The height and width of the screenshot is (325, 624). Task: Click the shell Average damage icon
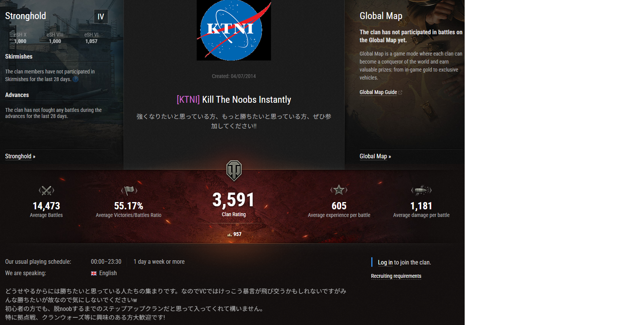(421, 190)
